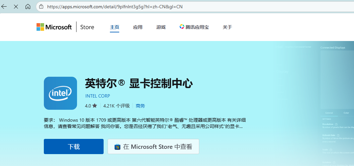
Task: View the 4.21K 个评级 reviews
Action: [x=117, y=106]
